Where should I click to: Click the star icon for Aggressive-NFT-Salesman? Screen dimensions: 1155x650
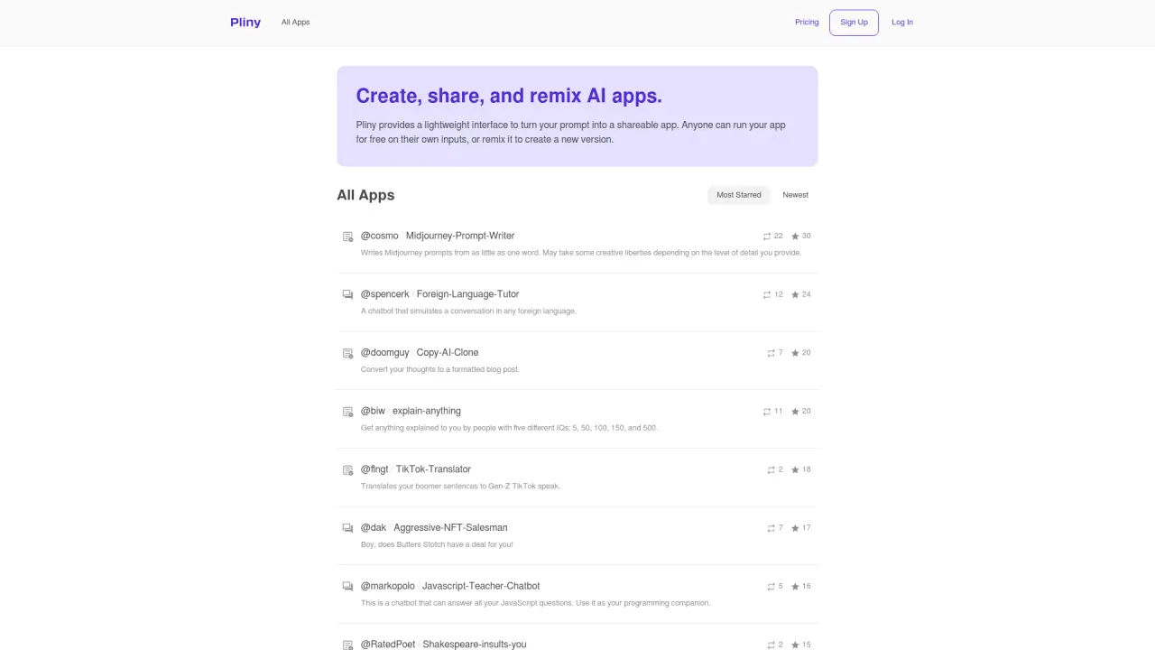(795, 528)
